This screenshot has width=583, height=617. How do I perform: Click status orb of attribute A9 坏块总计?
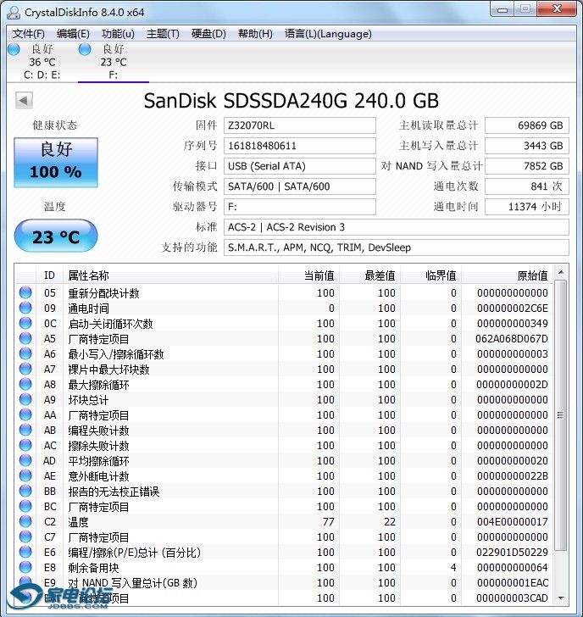click(x=25, y=399)
